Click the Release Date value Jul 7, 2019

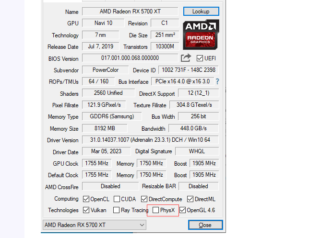pyautogui.click(x=101, y=46)
